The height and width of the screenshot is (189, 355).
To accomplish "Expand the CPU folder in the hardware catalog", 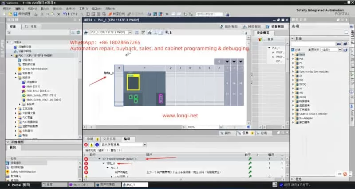I will (x=293, y=67).
